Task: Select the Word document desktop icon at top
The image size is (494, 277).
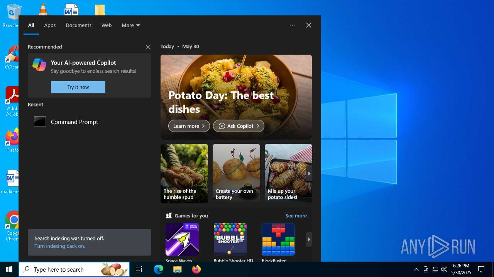Action: point(71,10)
